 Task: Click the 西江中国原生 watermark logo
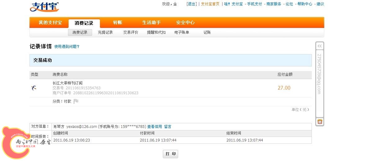point(25,143)
